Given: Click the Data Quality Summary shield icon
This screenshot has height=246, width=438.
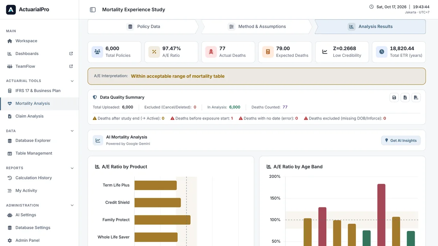Looking at the screenshot, I should click(x=95, y=97).
